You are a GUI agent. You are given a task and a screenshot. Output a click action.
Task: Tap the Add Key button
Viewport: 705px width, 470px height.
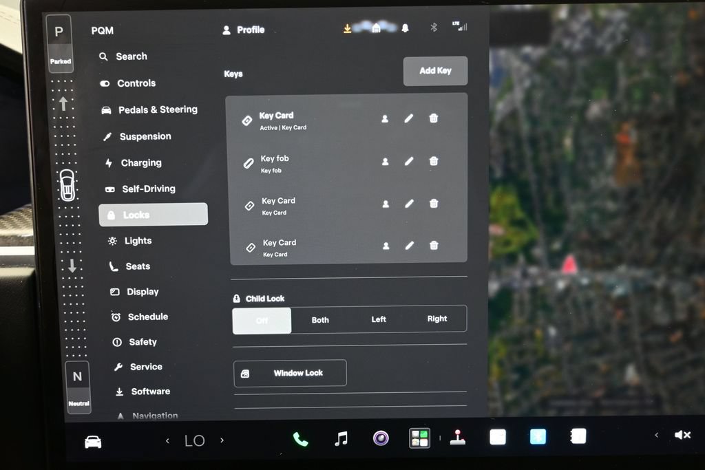click(435, 71)
